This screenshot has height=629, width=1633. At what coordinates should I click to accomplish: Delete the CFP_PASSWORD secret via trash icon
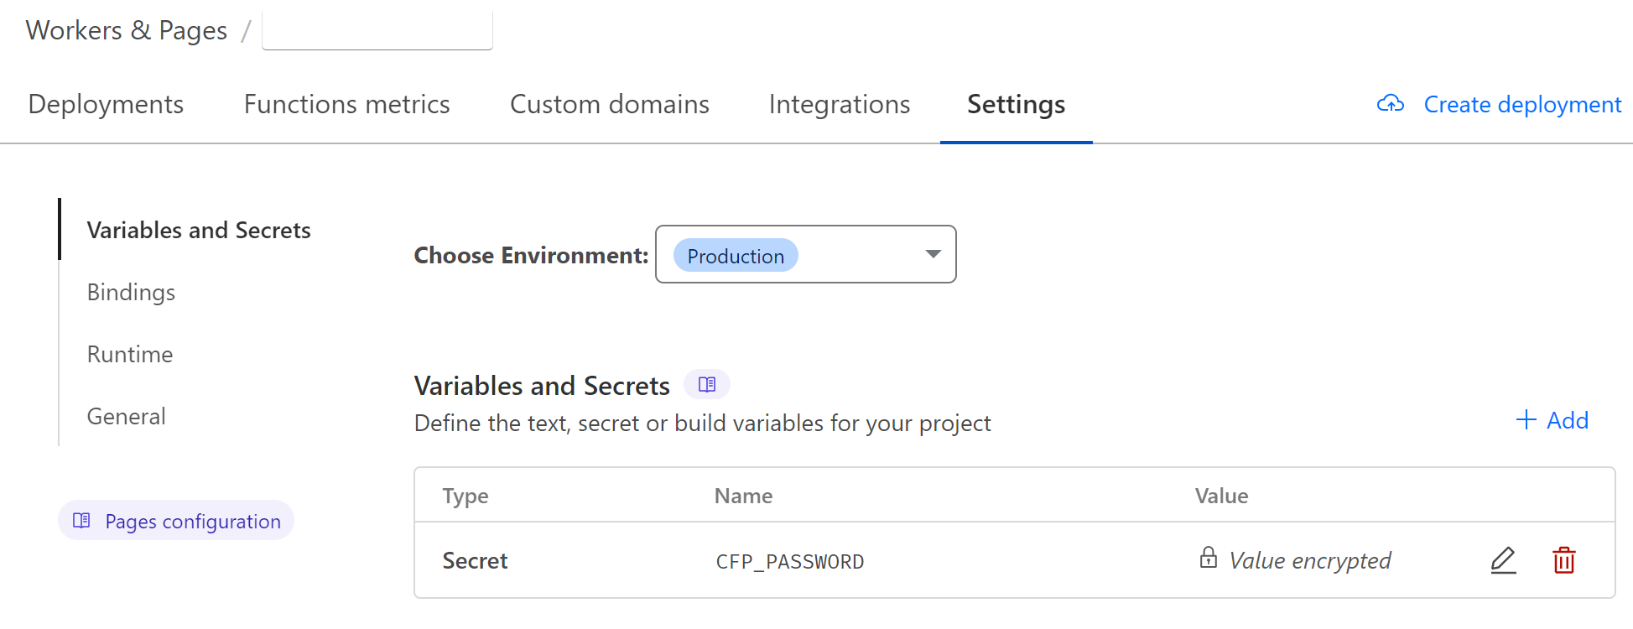coord(1563,560)
